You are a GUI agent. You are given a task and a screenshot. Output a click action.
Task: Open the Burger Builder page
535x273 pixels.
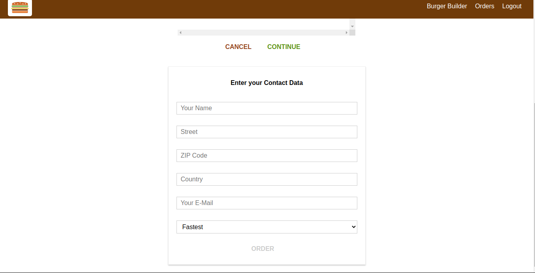pyautogui.click(x=447, y=6)
